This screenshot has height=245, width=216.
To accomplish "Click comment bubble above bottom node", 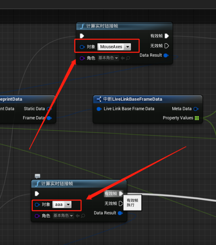I will 38,176.
